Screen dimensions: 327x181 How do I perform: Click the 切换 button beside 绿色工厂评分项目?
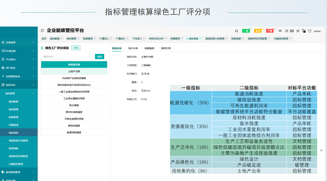76,48
